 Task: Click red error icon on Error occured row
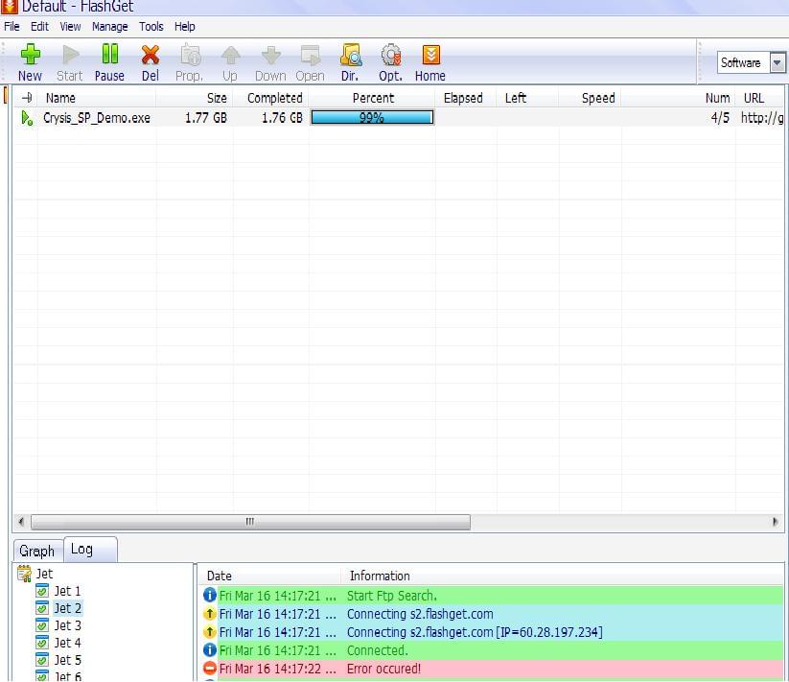210,669
